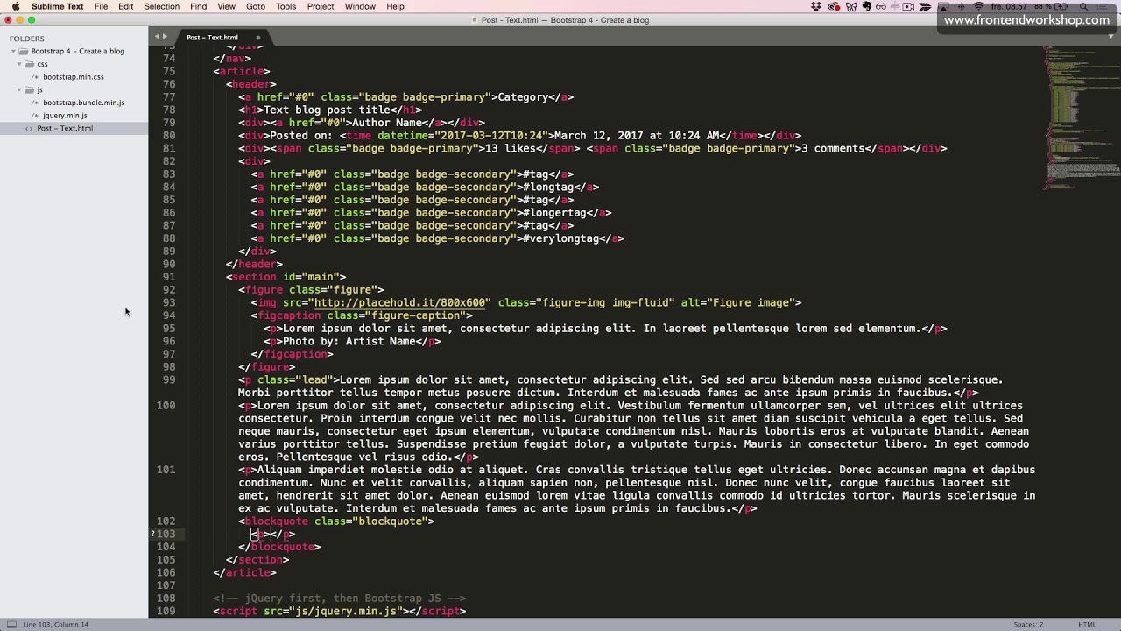
Task: Open the HTML syntax selector
Action: [1087, 624]
